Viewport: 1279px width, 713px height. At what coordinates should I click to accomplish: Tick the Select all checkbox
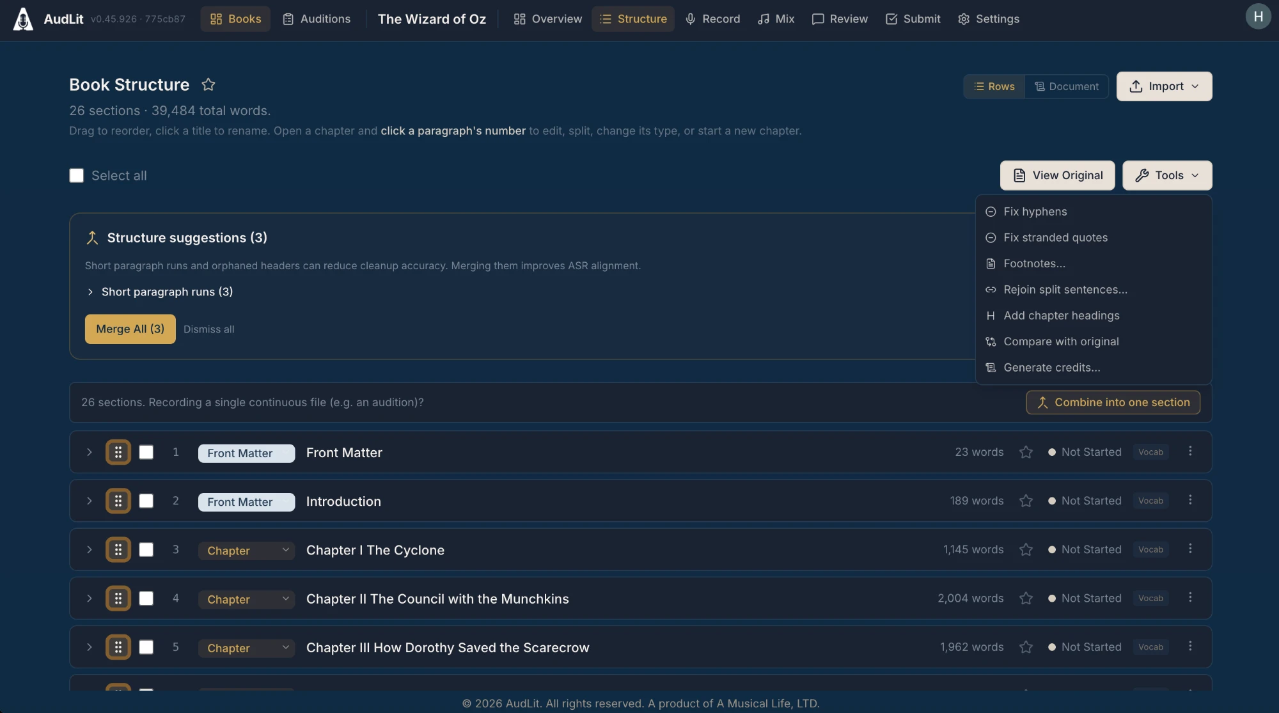click(x=77, y=175)
